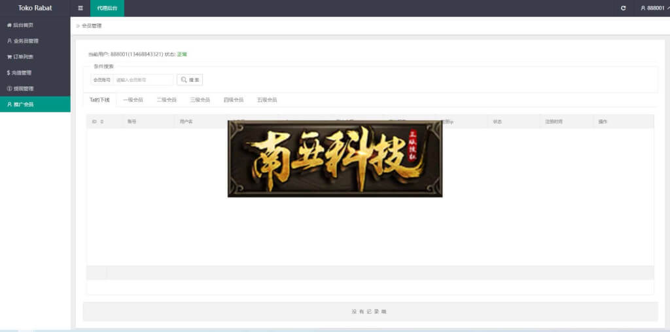
Task: Click the 没有记录哦 empty message
Action: click(369, 312)
